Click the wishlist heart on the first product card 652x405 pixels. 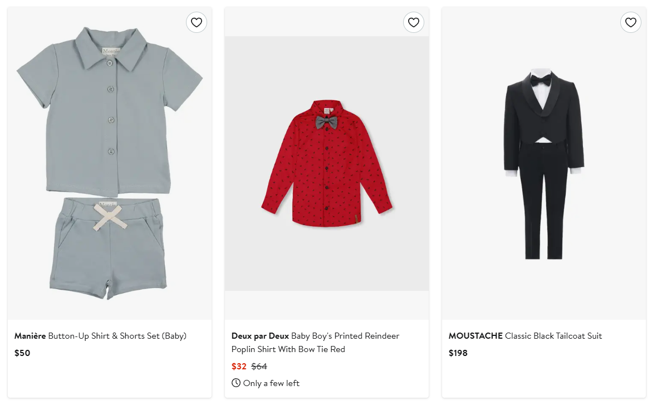pyautogui.click(x=196, y=22)
